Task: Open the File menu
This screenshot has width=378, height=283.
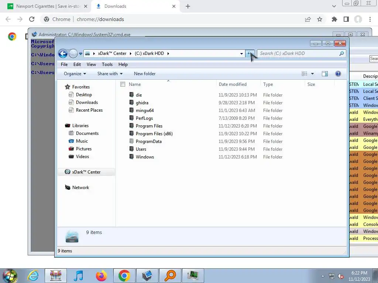Action: pos(64,64)
